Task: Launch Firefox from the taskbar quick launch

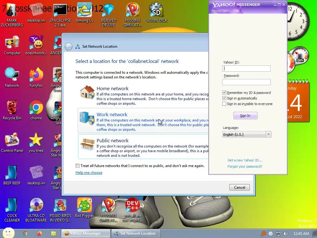Action: (39, 233)
